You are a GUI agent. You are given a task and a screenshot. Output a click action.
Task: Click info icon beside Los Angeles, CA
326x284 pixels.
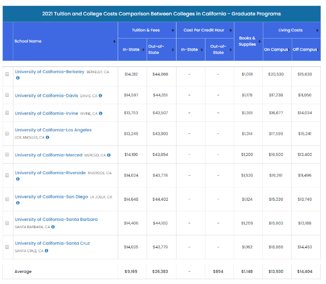pyautogui.click(x=47, y=137)
